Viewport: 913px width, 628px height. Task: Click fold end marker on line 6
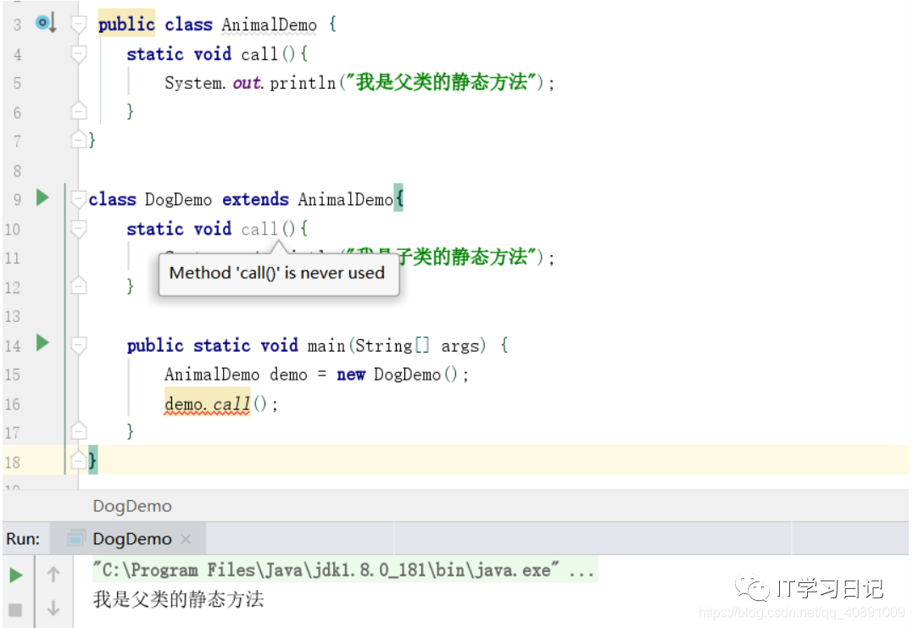(79, 110)
